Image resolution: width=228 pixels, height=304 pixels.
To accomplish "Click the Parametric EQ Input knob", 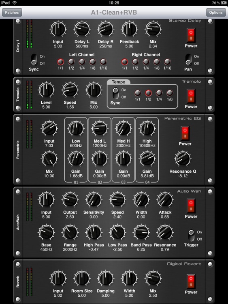I will 49,128.
